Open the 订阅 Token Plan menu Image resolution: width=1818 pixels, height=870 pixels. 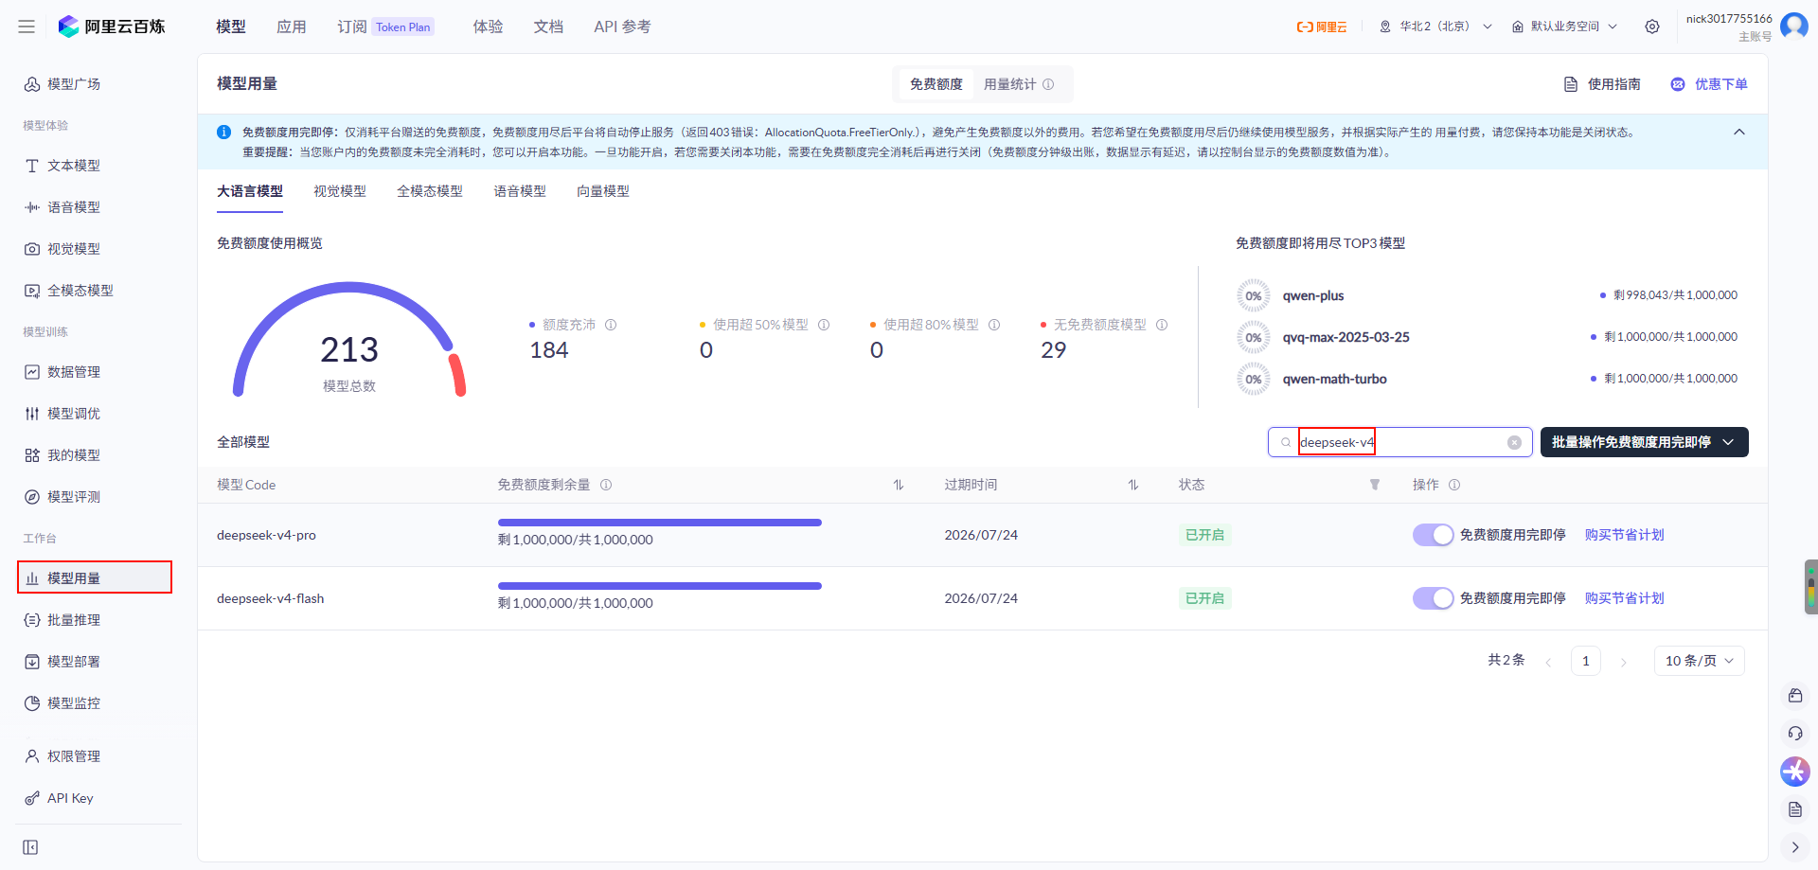point(385,27)
